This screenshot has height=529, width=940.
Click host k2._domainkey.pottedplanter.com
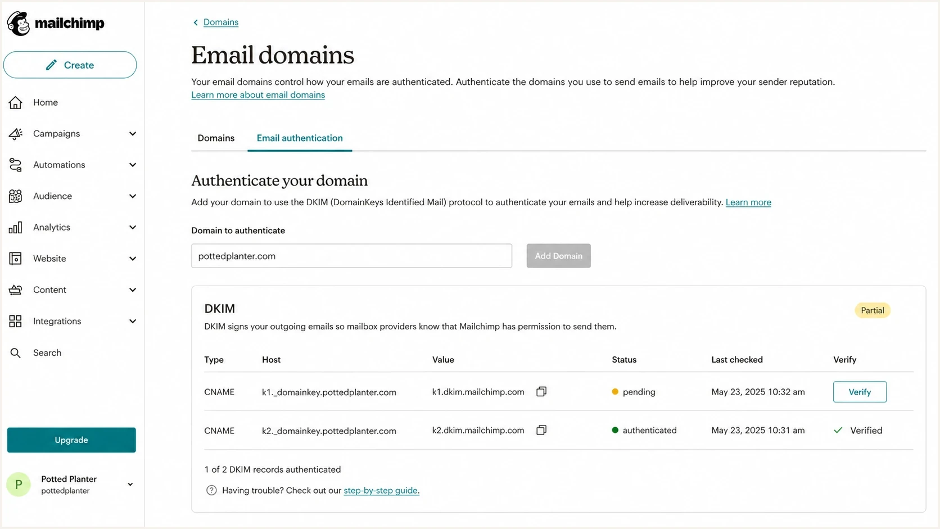(329, 431)
